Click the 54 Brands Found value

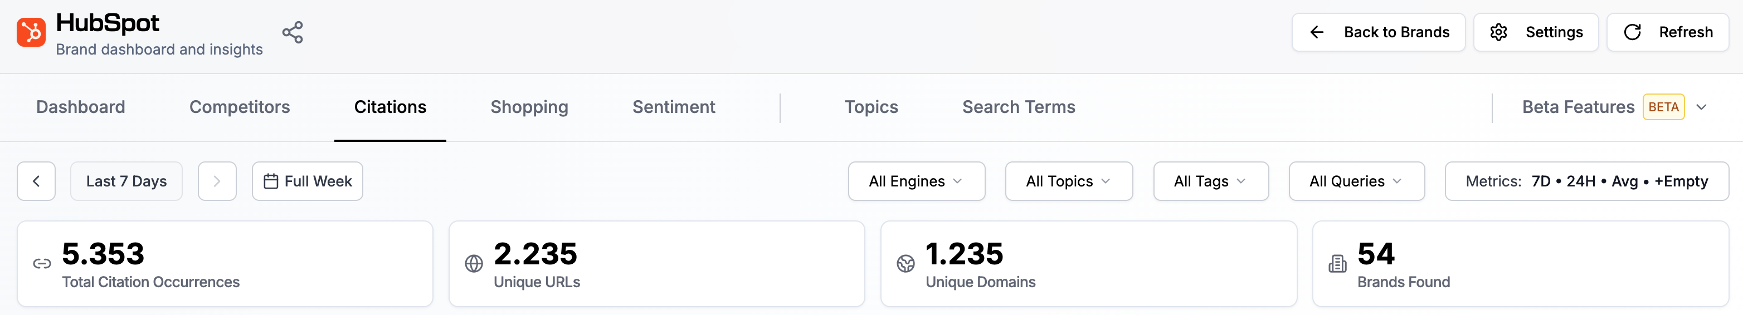[x=1376, y=253]
